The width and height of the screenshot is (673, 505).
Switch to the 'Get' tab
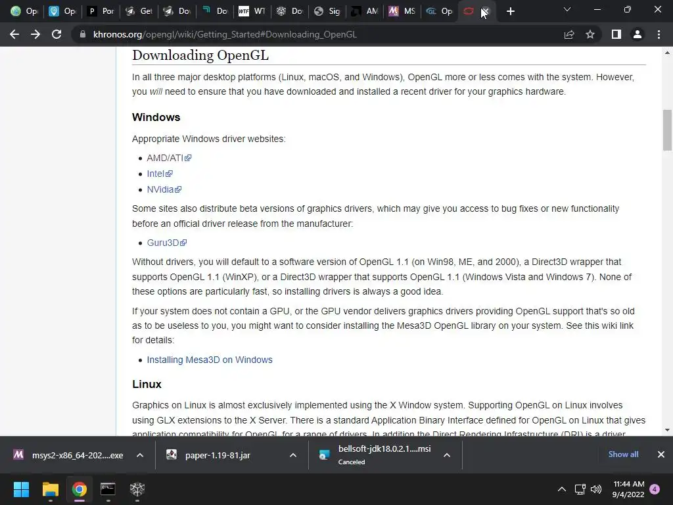coord(138,11)
